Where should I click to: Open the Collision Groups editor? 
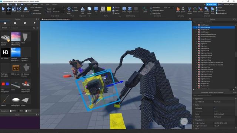click(207, 10)
